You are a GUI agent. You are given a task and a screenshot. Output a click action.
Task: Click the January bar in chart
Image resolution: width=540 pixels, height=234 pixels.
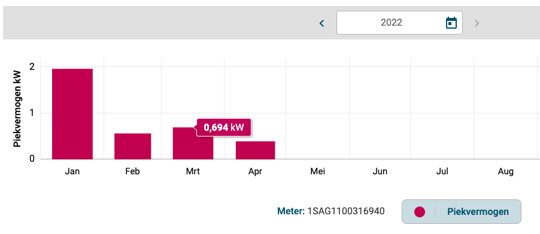tap(72, 114)
